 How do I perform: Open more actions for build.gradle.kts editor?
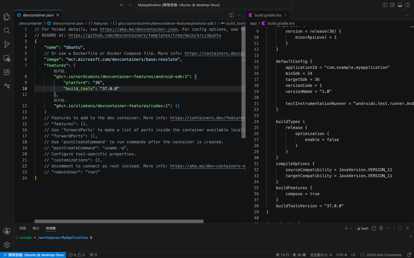(407, 15)
